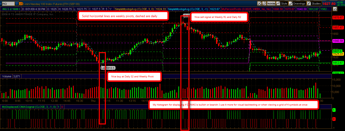Click the D: 8/31/09 4:30 PM date field
This screenshot has width=345, height=131.
click(34, 9)
